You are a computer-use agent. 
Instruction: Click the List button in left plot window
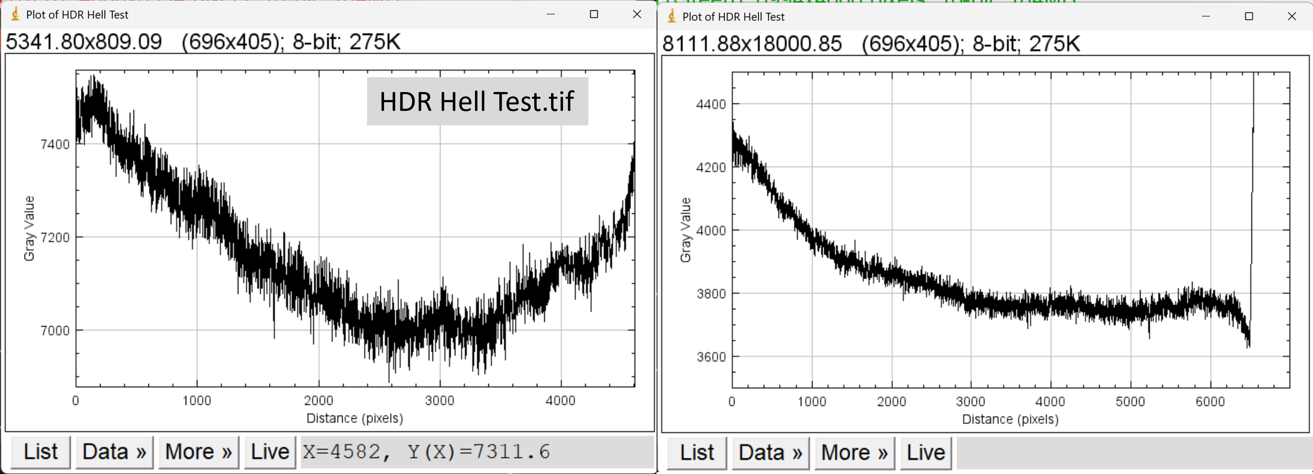tap(41, 452)
